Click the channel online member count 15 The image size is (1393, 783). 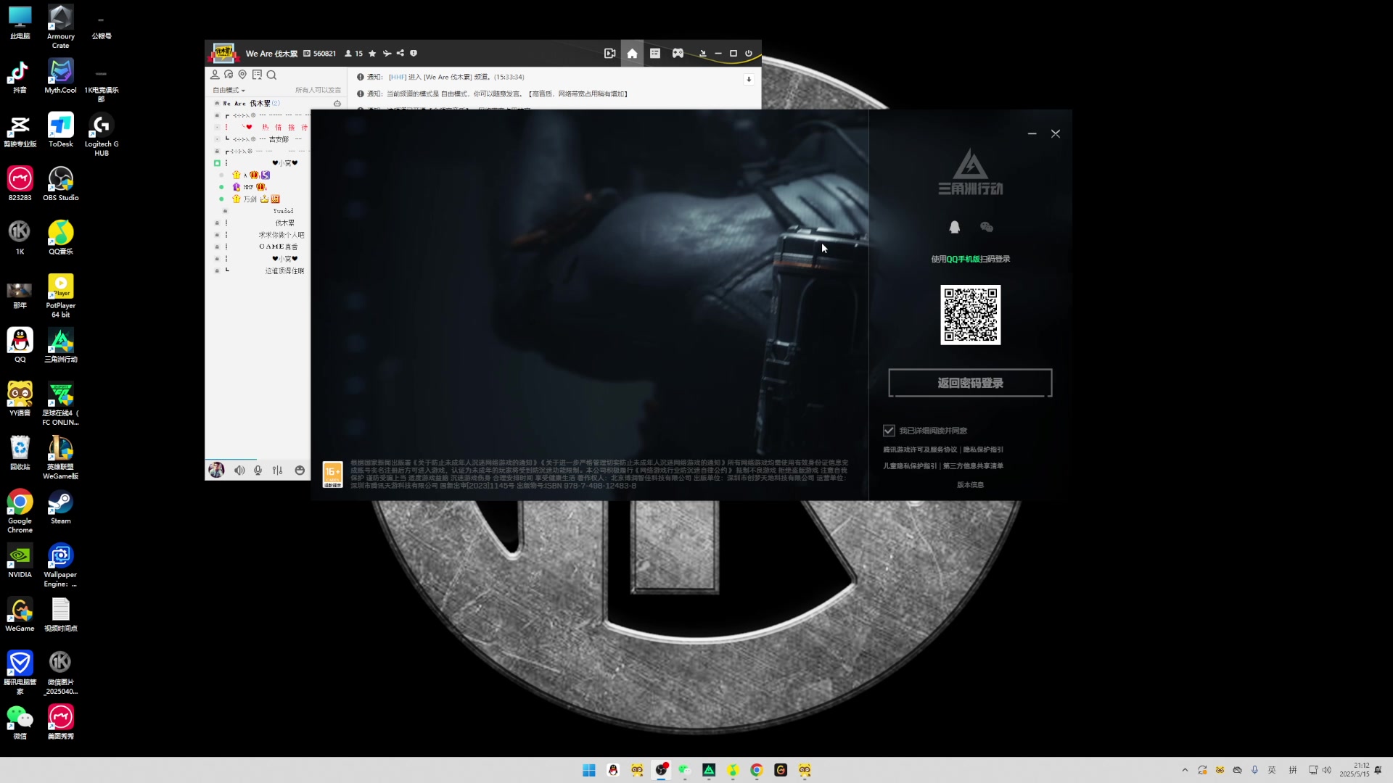[x=354, y=54]
